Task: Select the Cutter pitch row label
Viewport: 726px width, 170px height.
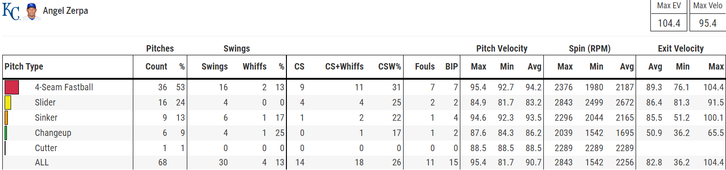Action: pos(46,148)
